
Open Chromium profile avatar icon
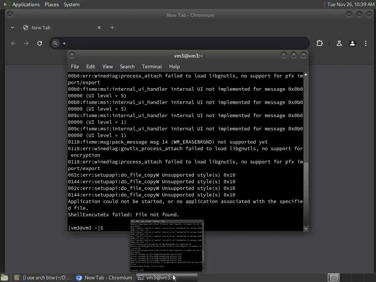[x=352, y=43]
